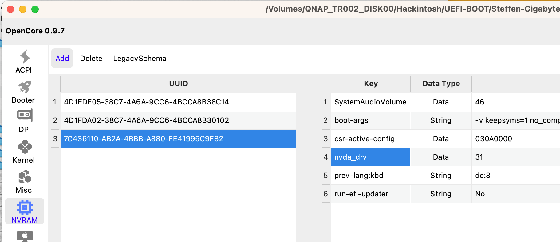The width and height of the screenshot is (560, 242).
Task: Open the Misc cubes icon
Action: tap(24, 177)
